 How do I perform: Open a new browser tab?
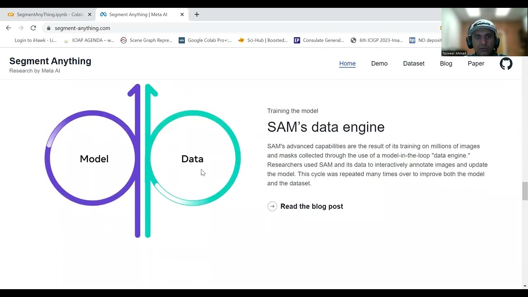[x=197, y=14]
